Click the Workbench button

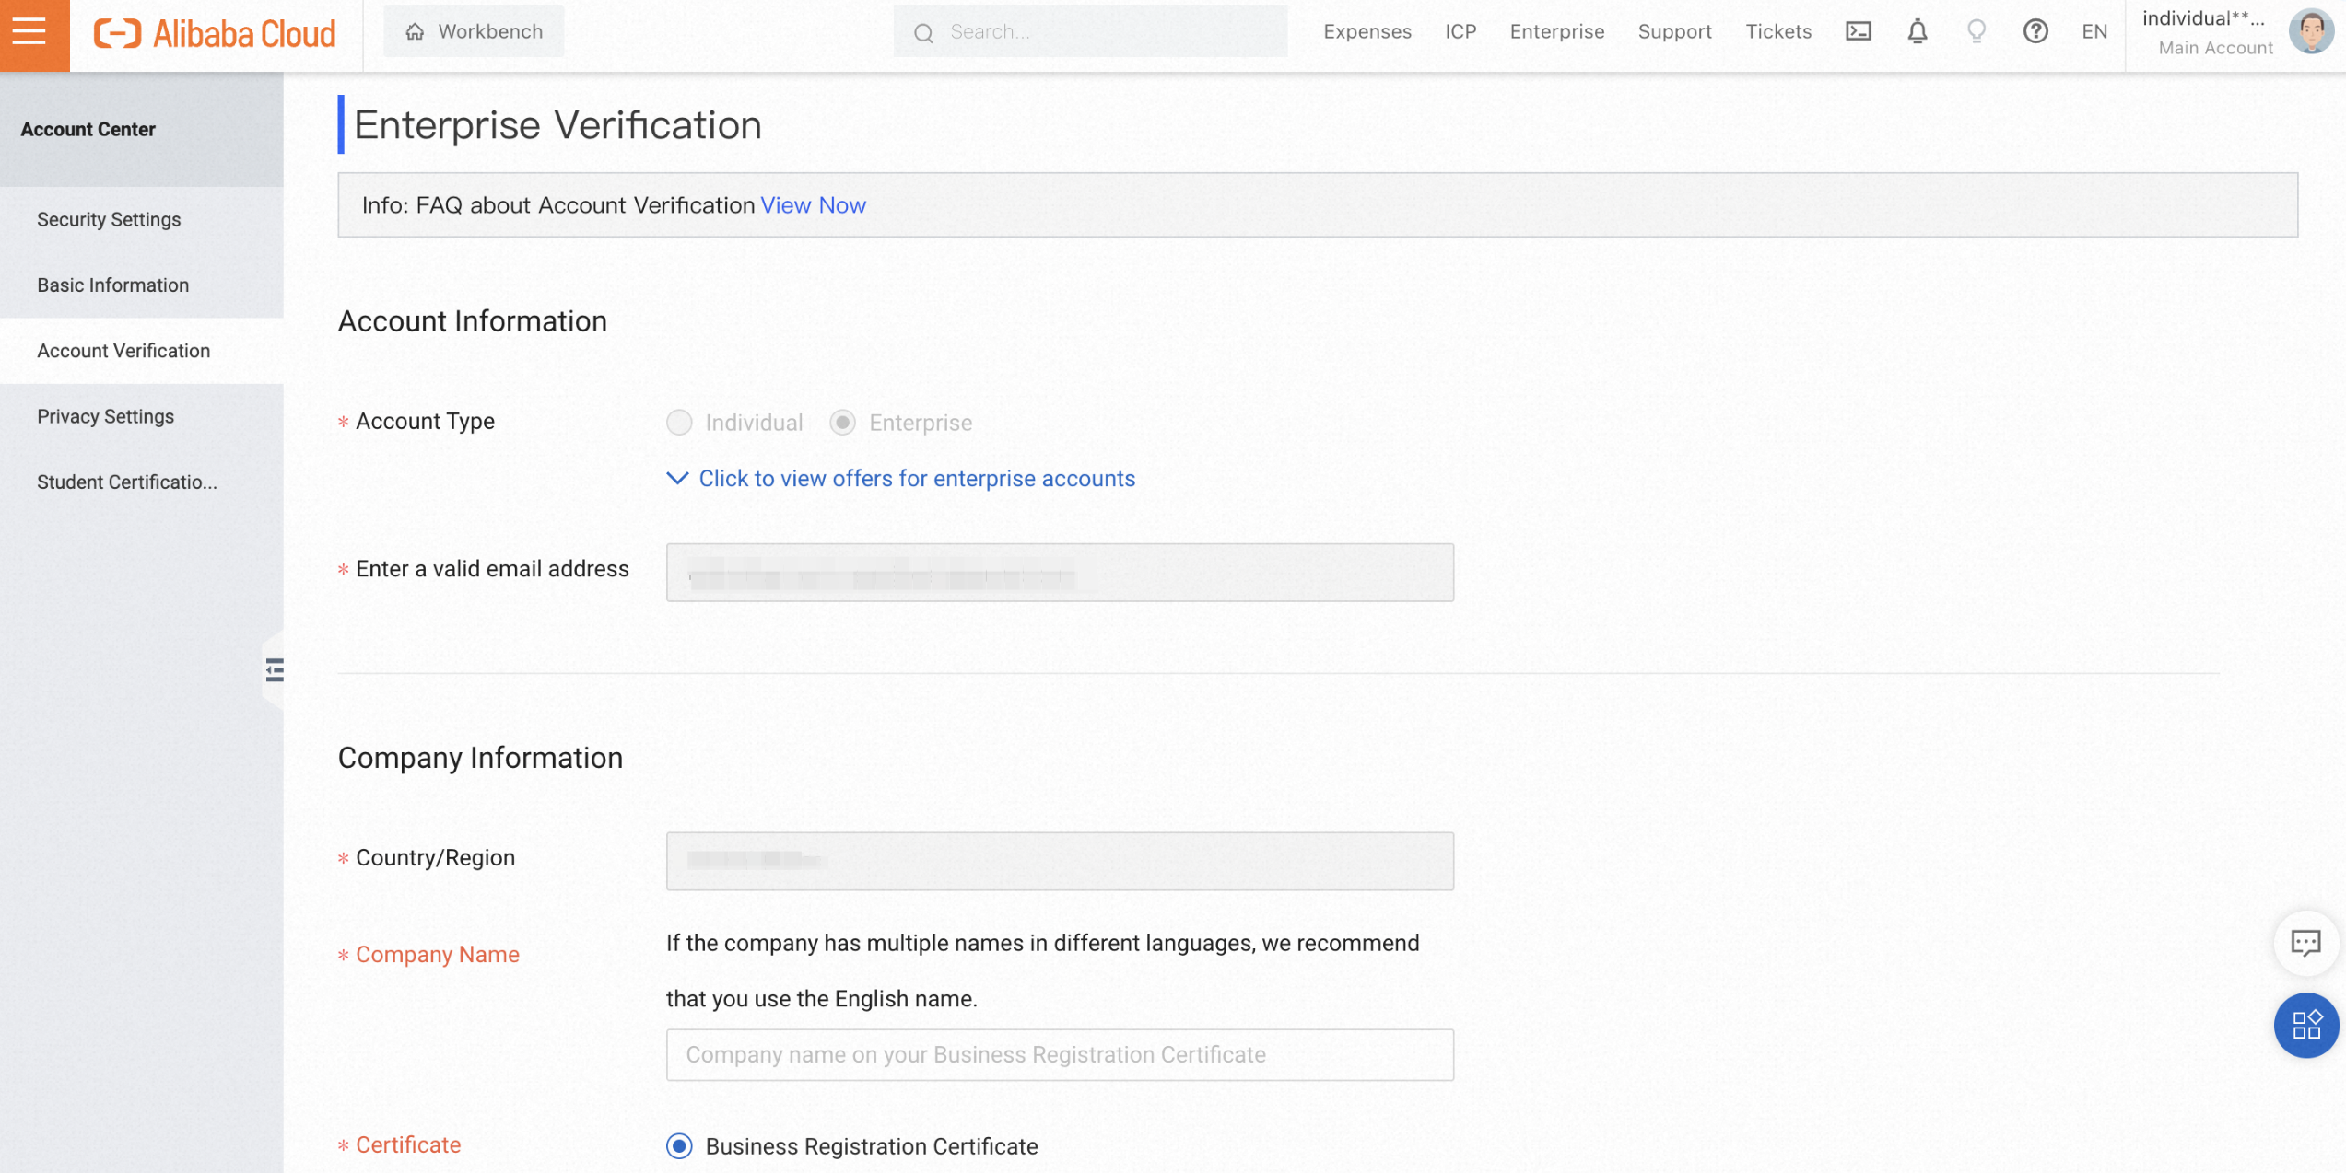[474, 32]
